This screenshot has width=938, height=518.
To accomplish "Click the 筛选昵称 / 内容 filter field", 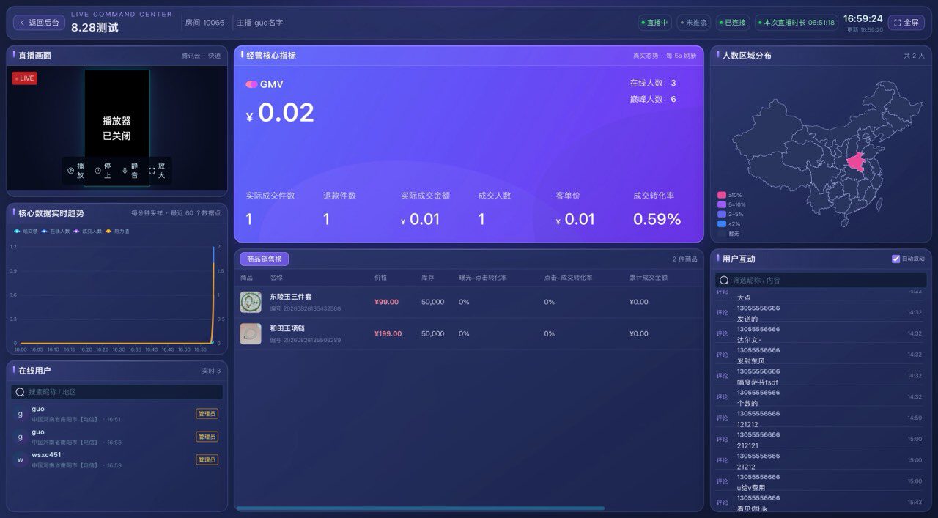I will tap(821, 280).
